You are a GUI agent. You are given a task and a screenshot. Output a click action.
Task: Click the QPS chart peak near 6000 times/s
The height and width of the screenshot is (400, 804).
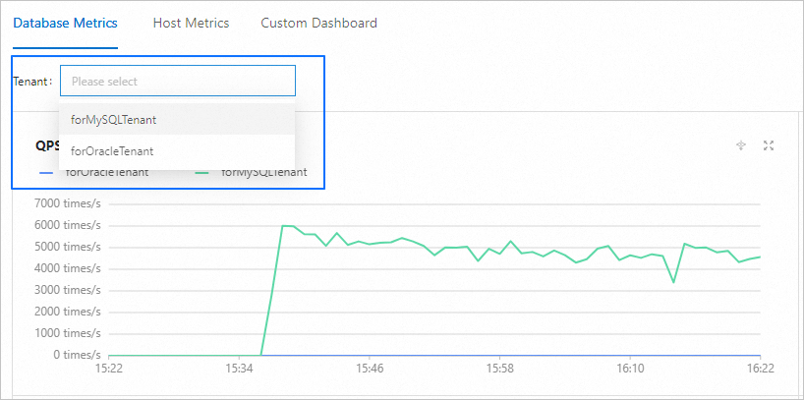click(x=287, y=226)
